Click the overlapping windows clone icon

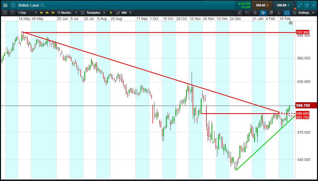click(x=271, y=12)
